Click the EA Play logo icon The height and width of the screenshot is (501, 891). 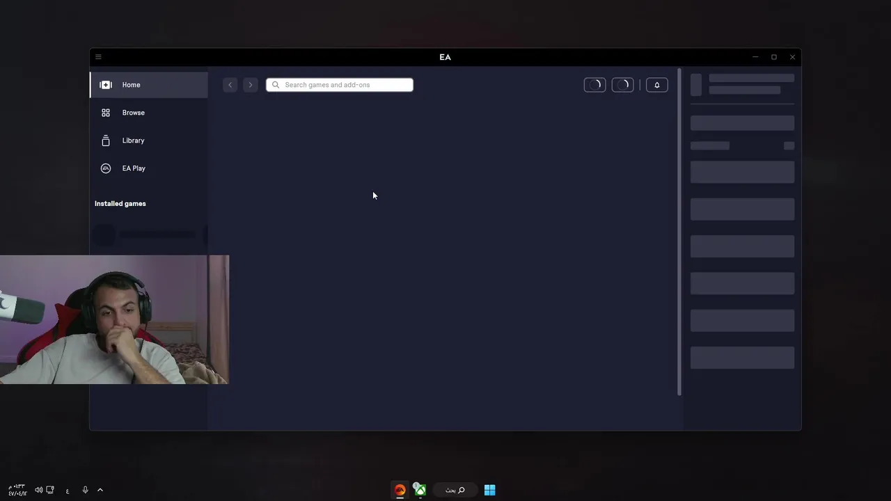106,168
